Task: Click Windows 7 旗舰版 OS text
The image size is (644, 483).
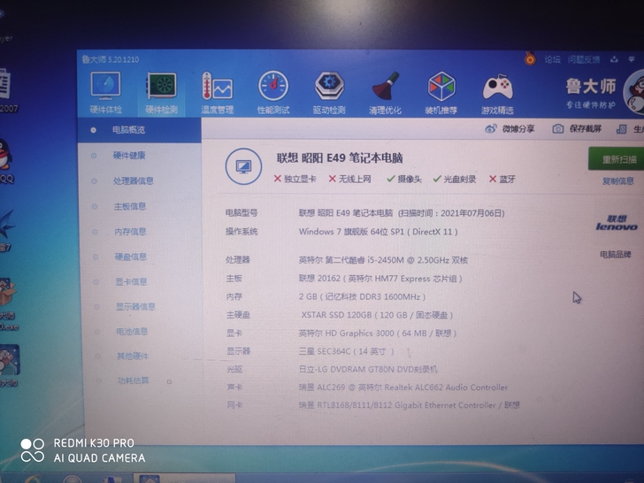Action: (379, 232)
